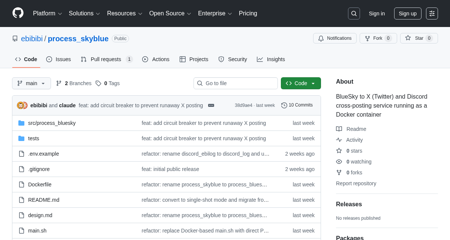
Task: Expand the green Code dropdown
Action: click(301, 83)
